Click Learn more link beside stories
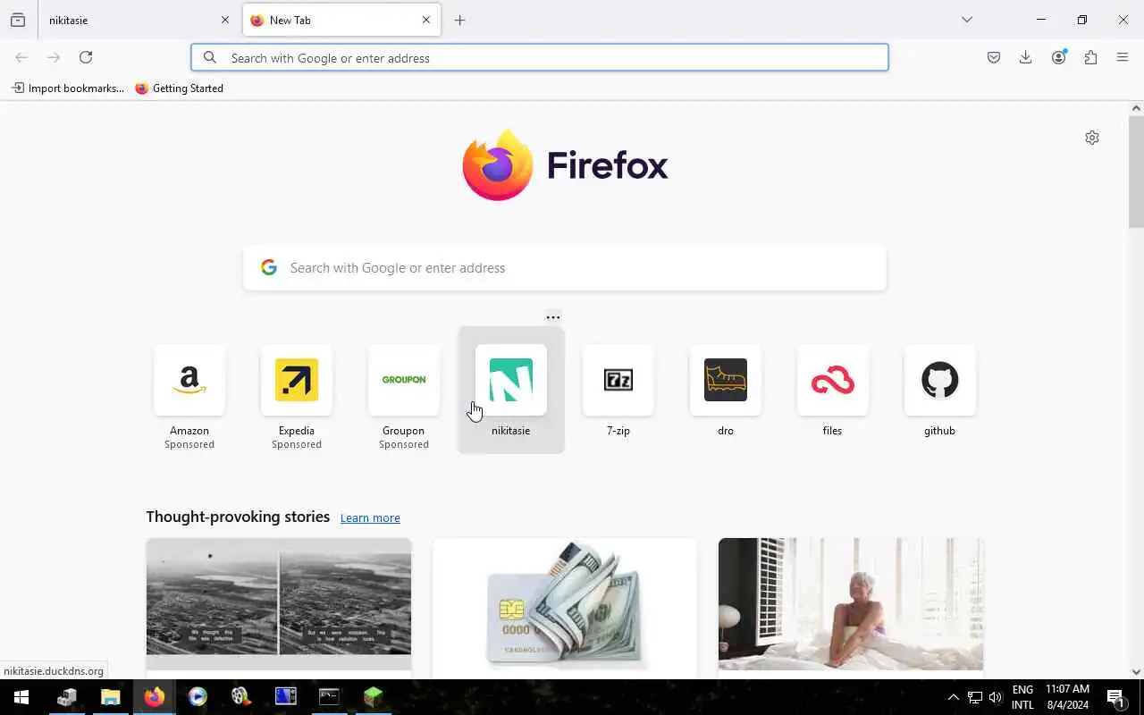The width and height of the screenshot is (1144, 715). [x=370, y=518]
